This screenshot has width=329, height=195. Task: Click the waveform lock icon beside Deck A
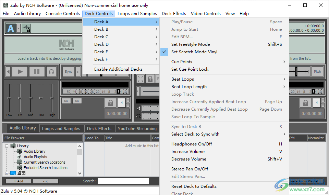click(27, 28)
